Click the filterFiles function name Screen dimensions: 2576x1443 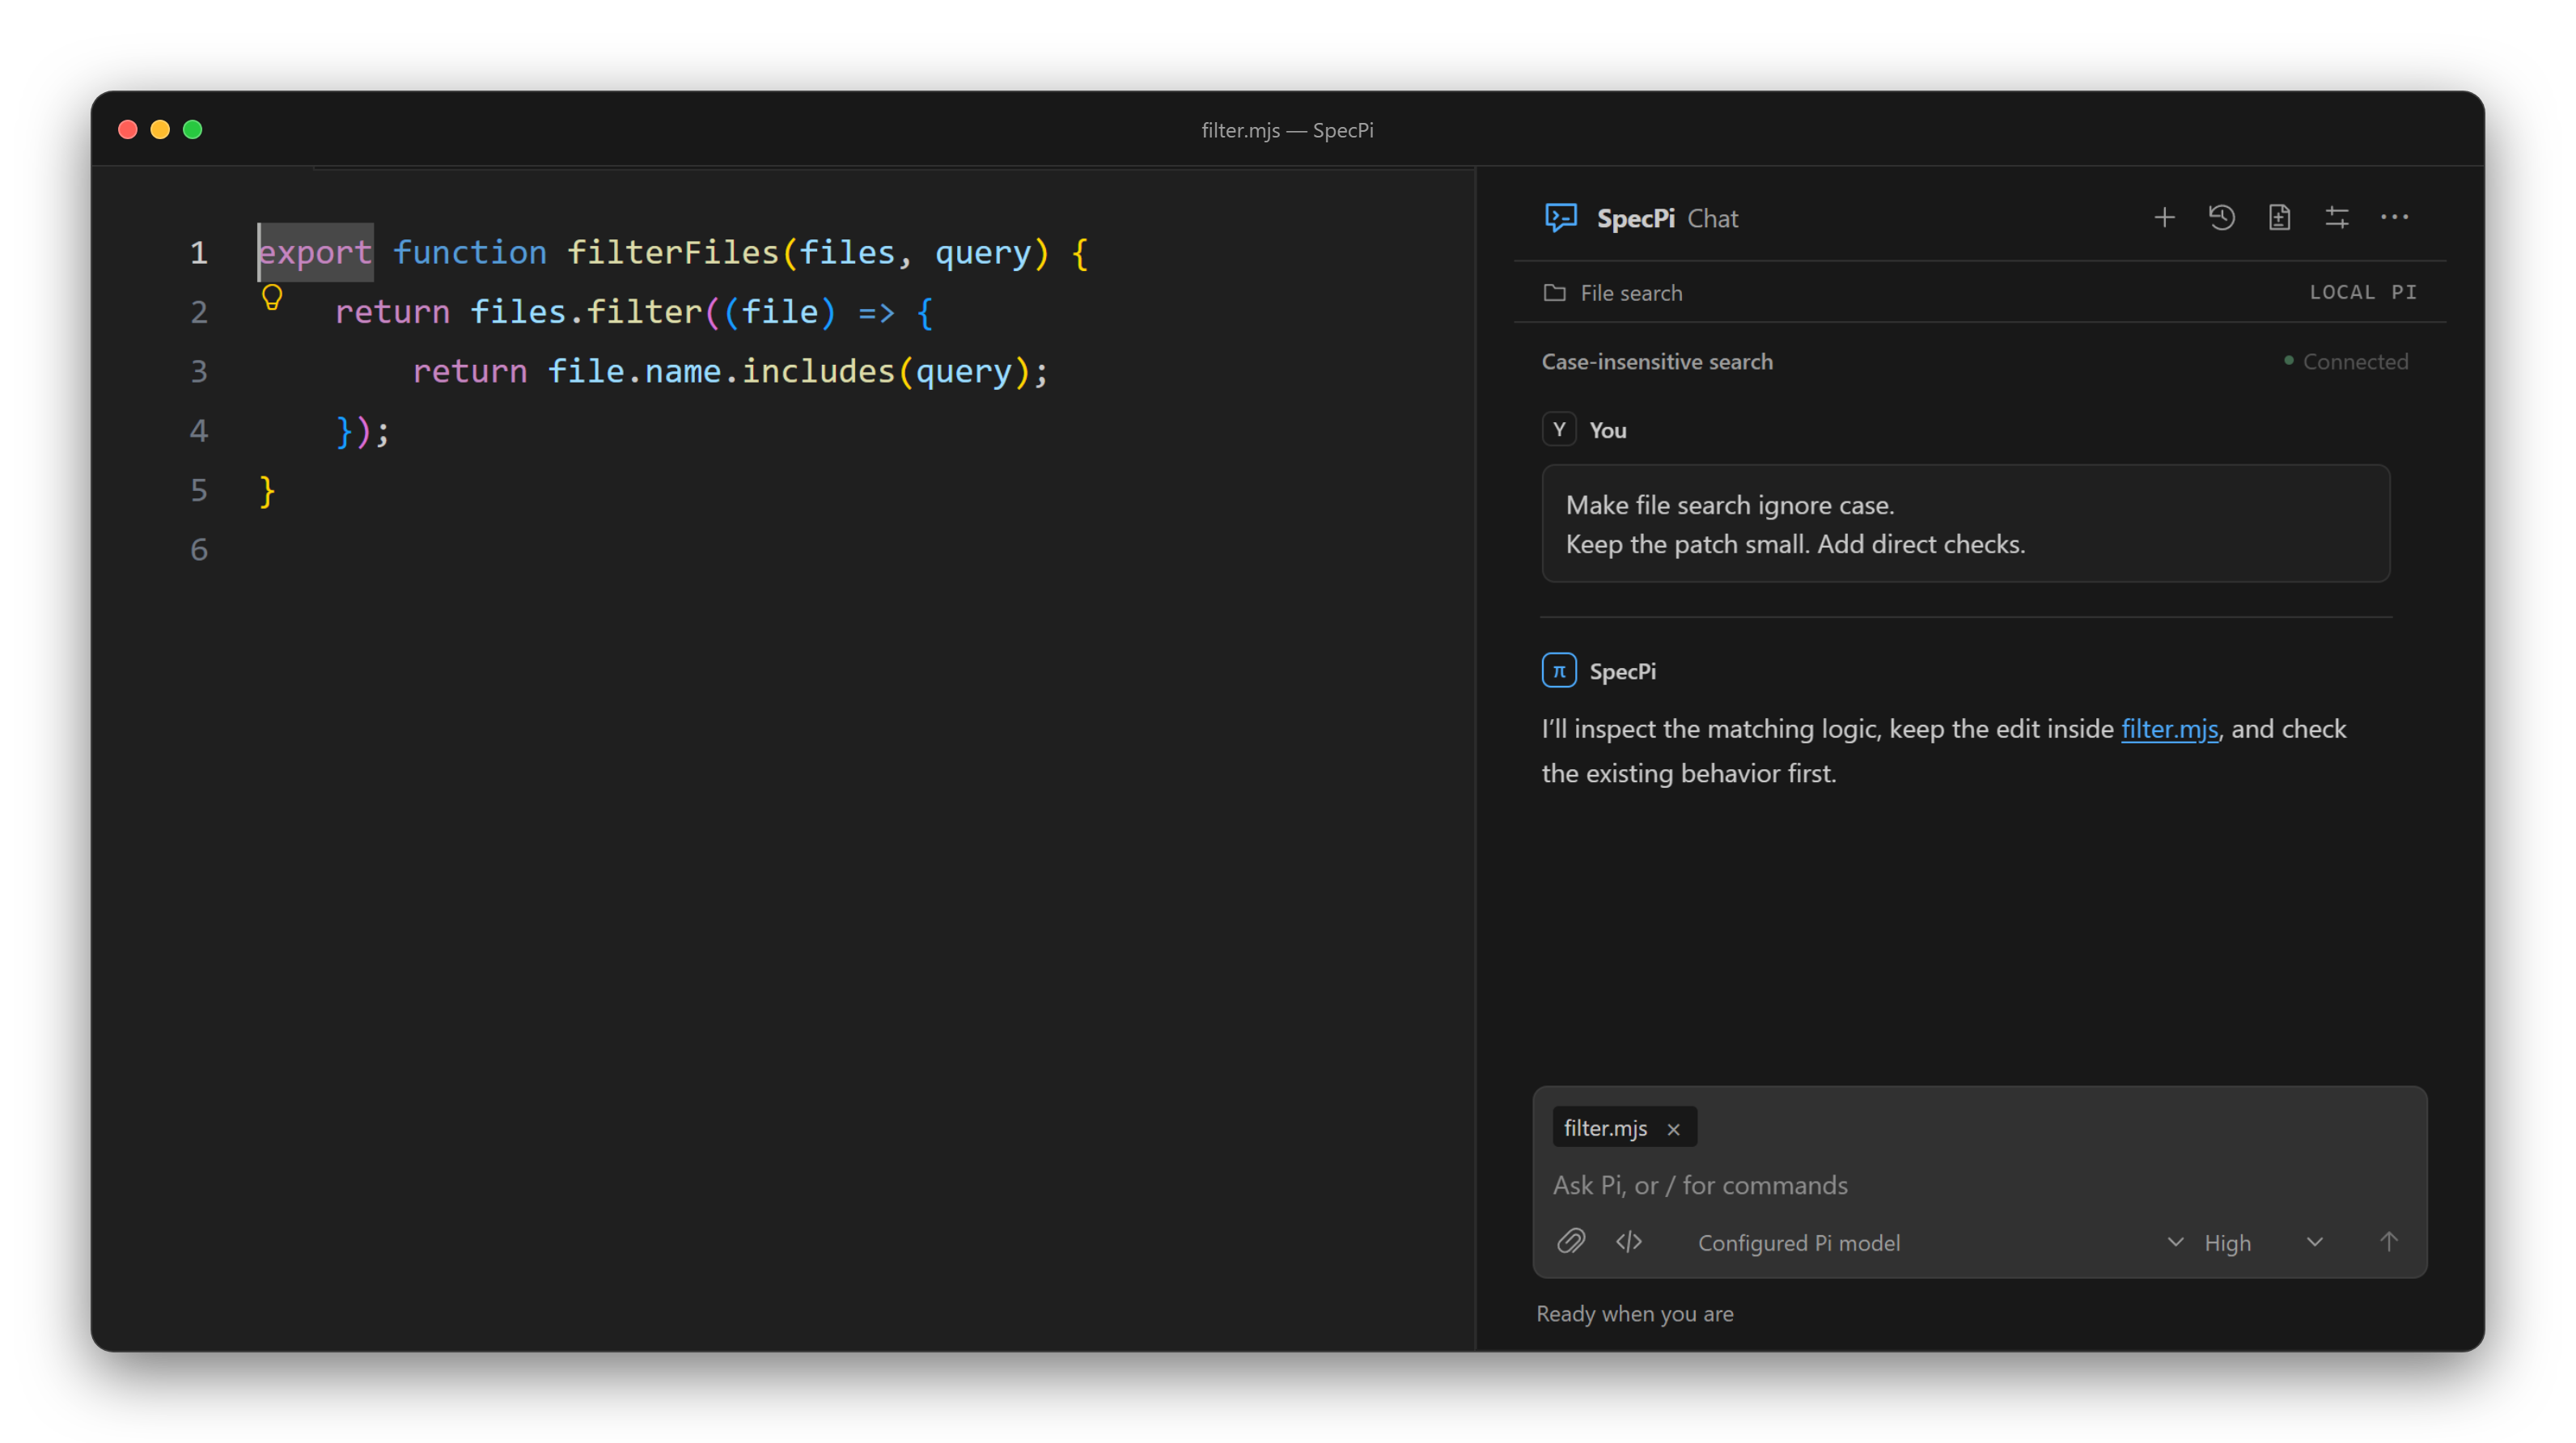pos(673,252)
